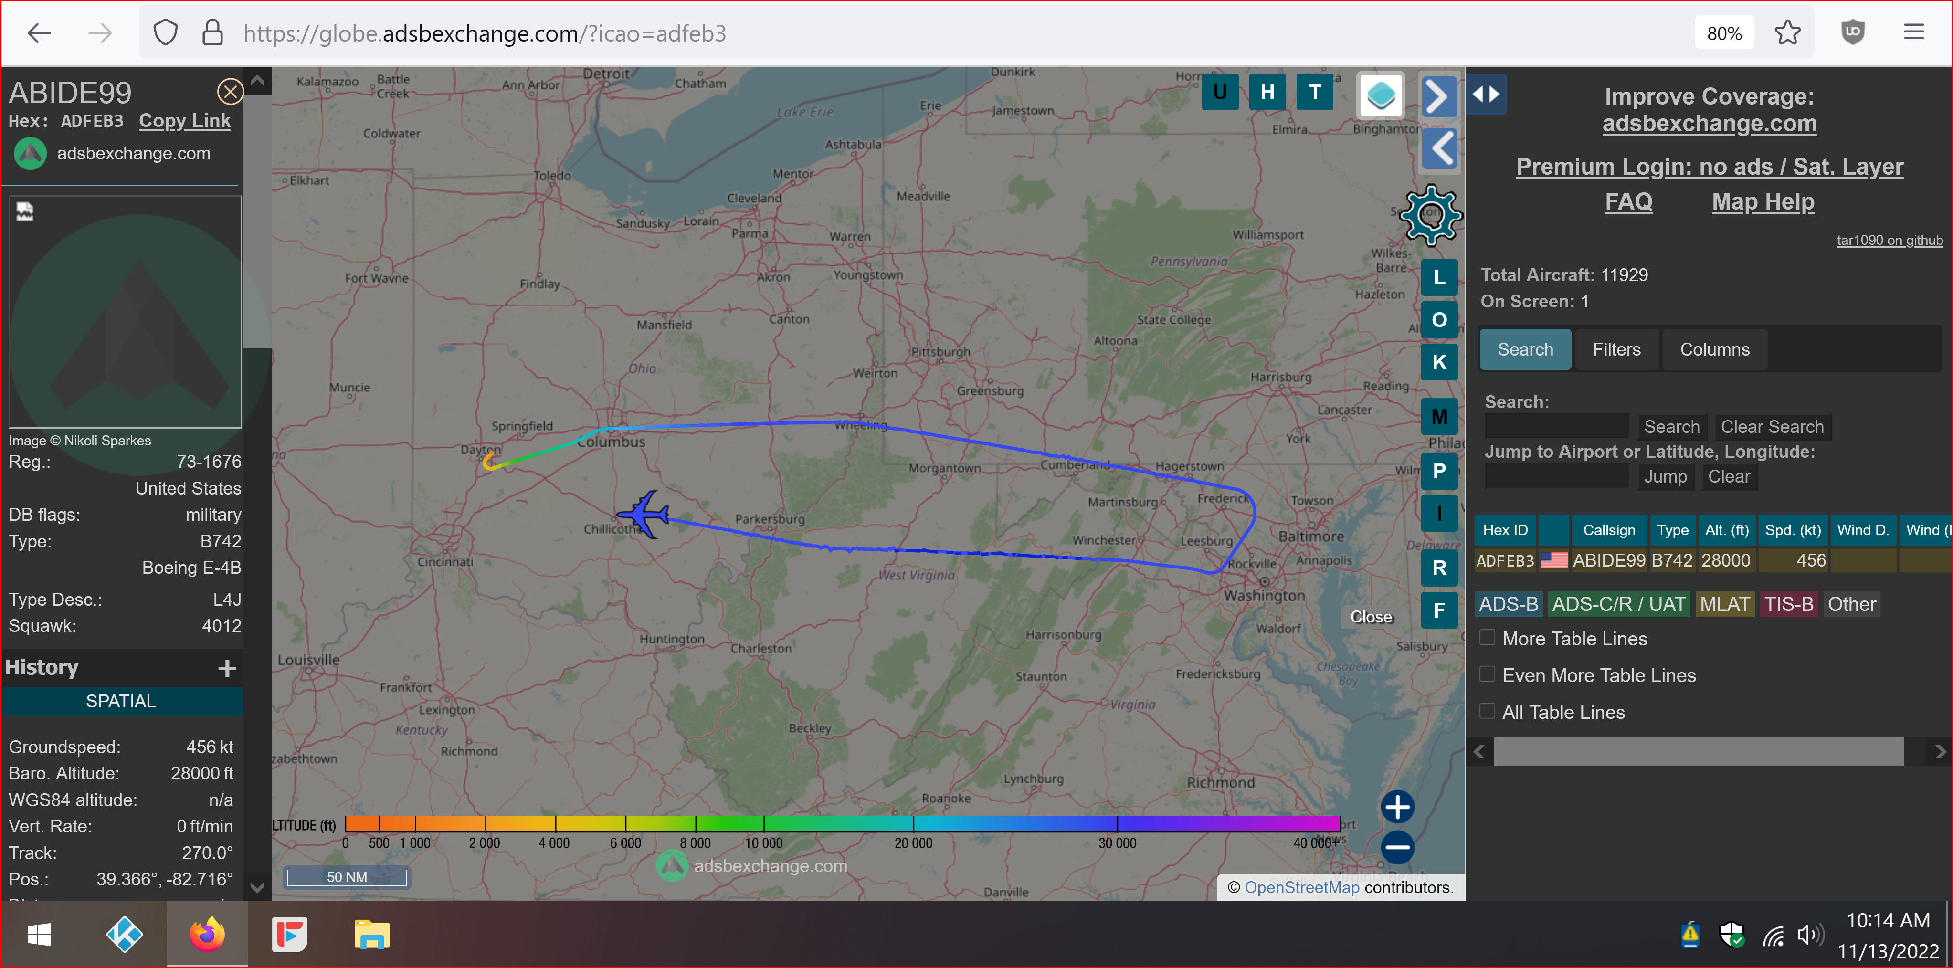The width and height of the screenshot is (1953, 968).
Task: Click the I map button
Action: (1439, 513)
